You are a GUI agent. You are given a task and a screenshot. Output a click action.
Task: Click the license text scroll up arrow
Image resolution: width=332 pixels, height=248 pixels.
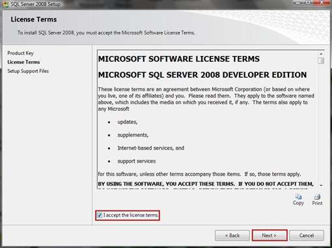click(321, 53)
